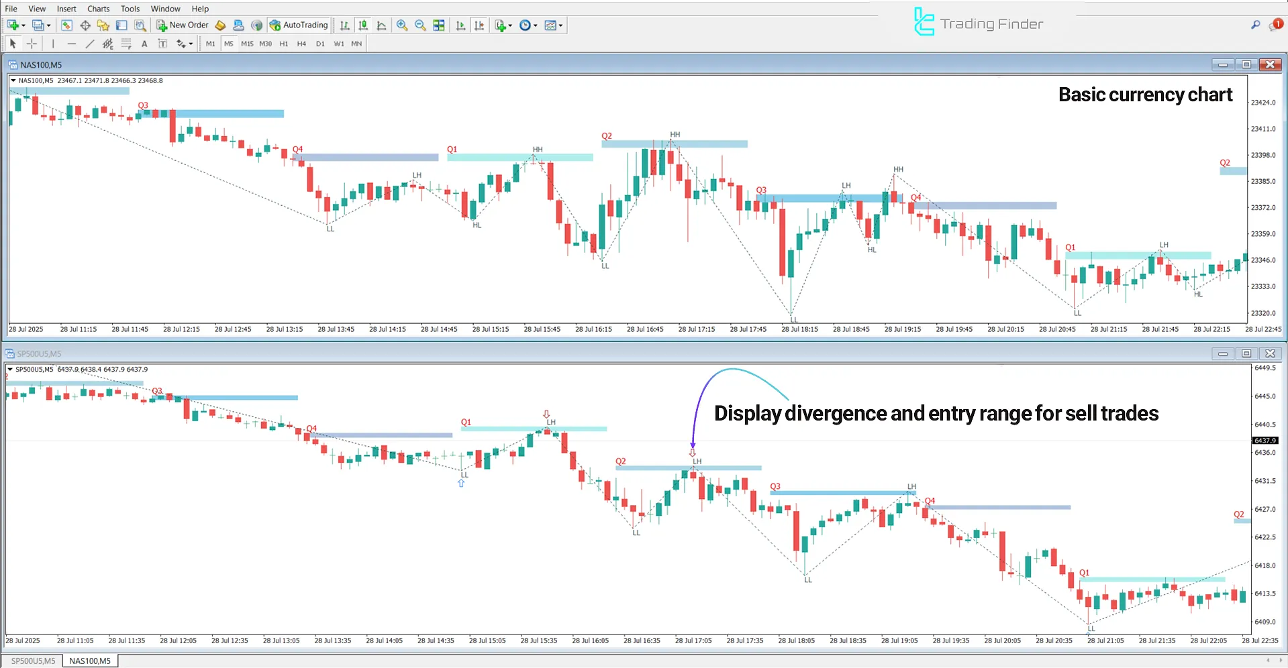This screenshot has height=668, width=1288.
Task: Zoom out of the chart
Action: (x=420, y=25)
